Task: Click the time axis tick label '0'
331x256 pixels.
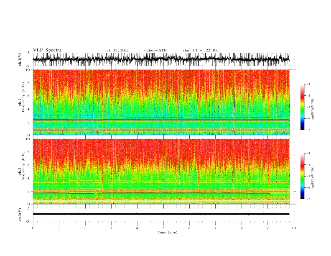Action: [x=33, y=228]
